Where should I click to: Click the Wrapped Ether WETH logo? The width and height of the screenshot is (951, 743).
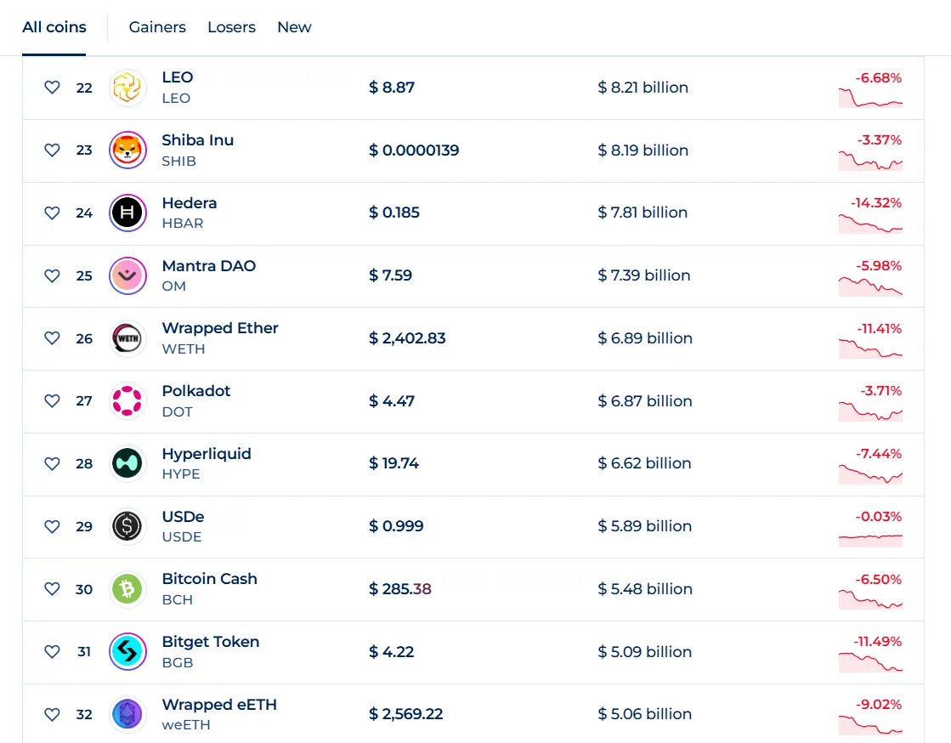pyautogui.click(x=127, y=338)
